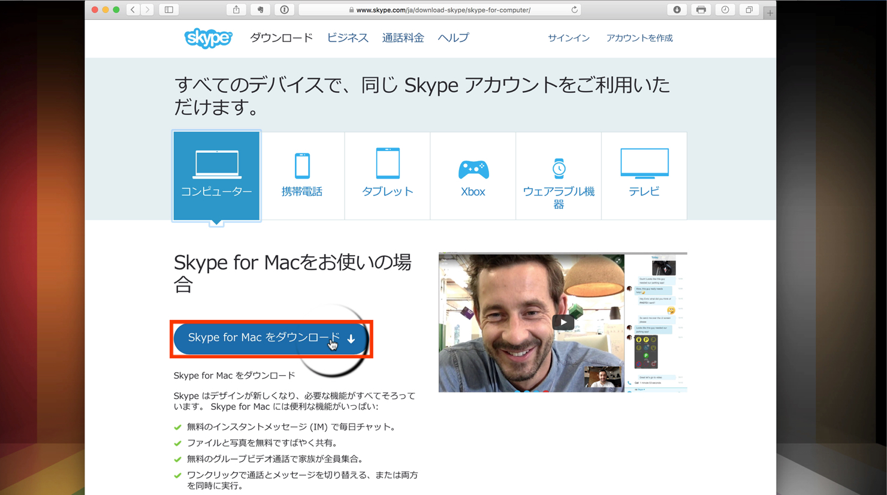
Task: Click the text about ファイルと写真 sharing
Action: tap(263, 443)
